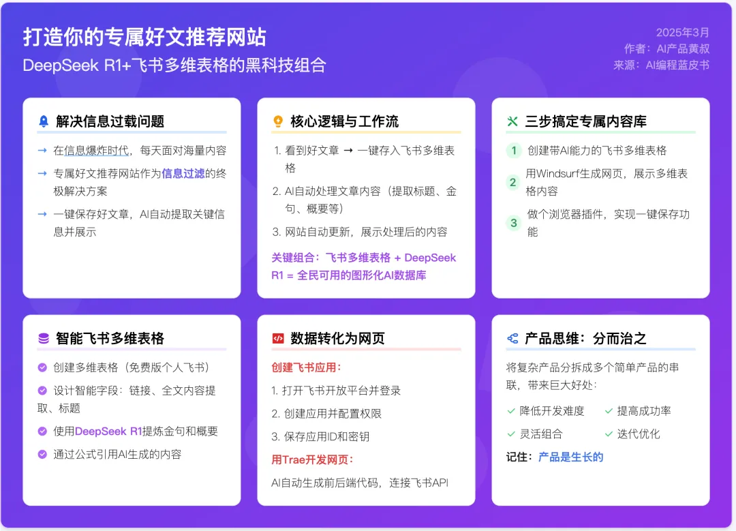Click source line 来源：AI编程蓝皮书
Image resolution: width=736 pixels, height=531 pixels.
[x=661, y=65]
